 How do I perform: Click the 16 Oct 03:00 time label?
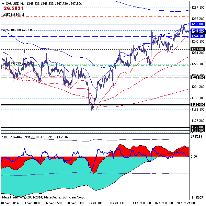164,203
